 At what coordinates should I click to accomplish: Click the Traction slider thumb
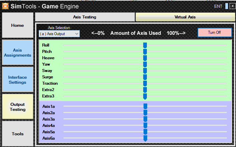coord(145,83)
